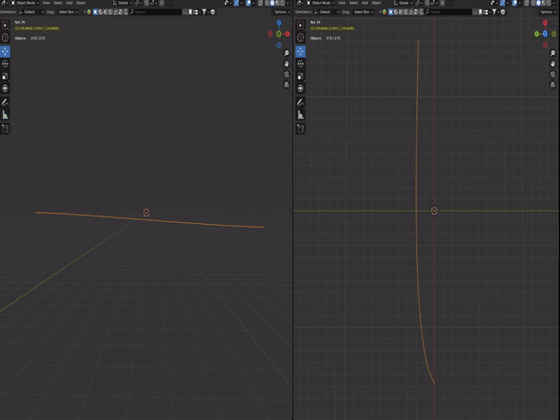Select the Rotate tool in left viewport
This screenshot has width=560, height=420.
(5, 63)
